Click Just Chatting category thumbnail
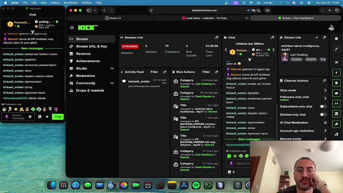Viewport: 343px width, 193px height. [x=285, y=57]
